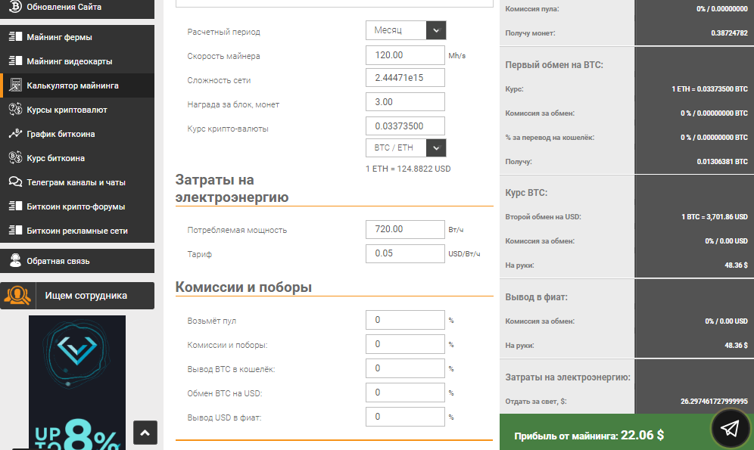The image size is (754, 450).
Task: Click the Скорость майнера field with 120.00
Action: [x=405, y=54]
